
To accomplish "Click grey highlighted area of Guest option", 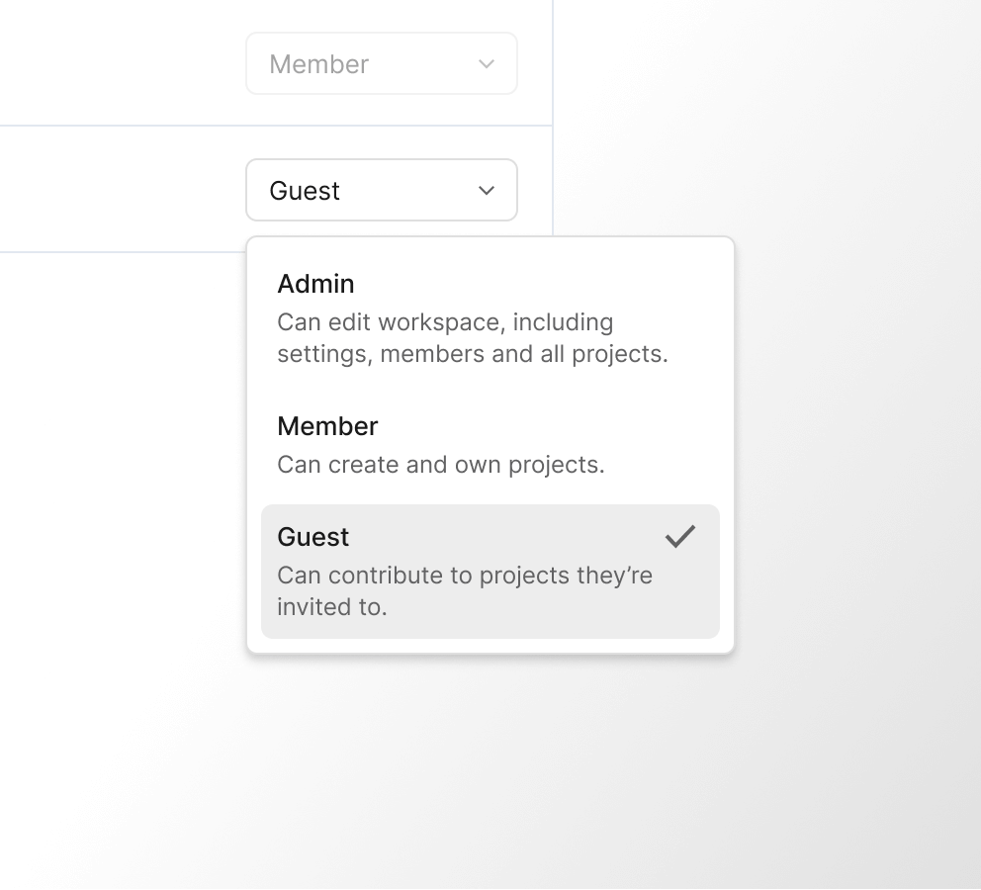I will pyautogui.click(x=554, y=613).
